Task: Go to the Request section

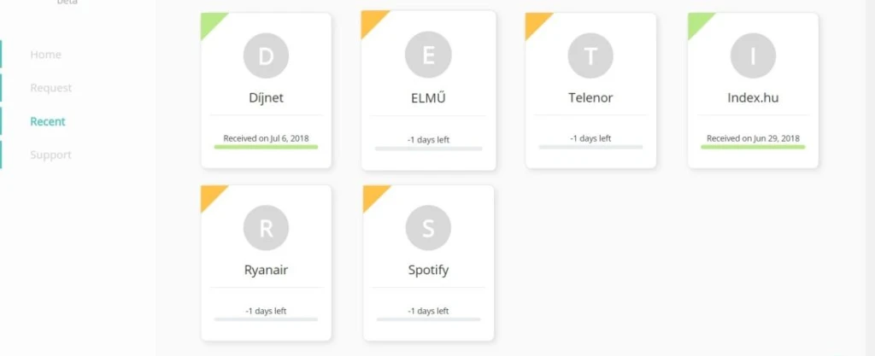Action: pyautogui.click(x=50, y=88)
